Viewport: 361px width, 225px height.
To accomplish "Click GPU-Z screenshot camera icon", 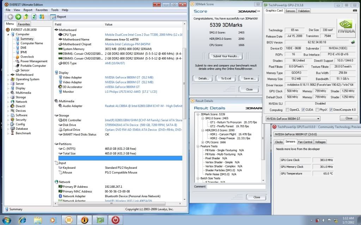I will tap(355, 11).
